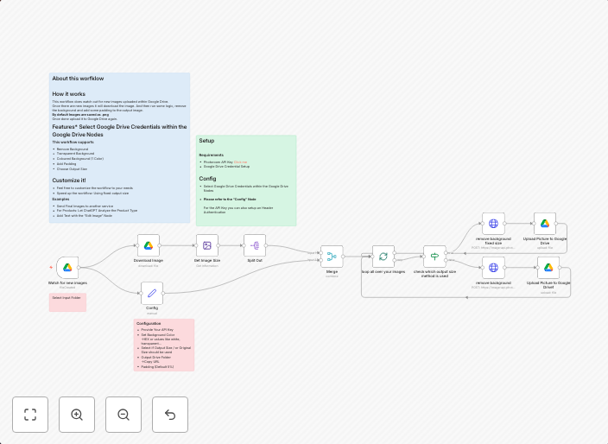Open the 'Get Image Size' node

point(207,245)
